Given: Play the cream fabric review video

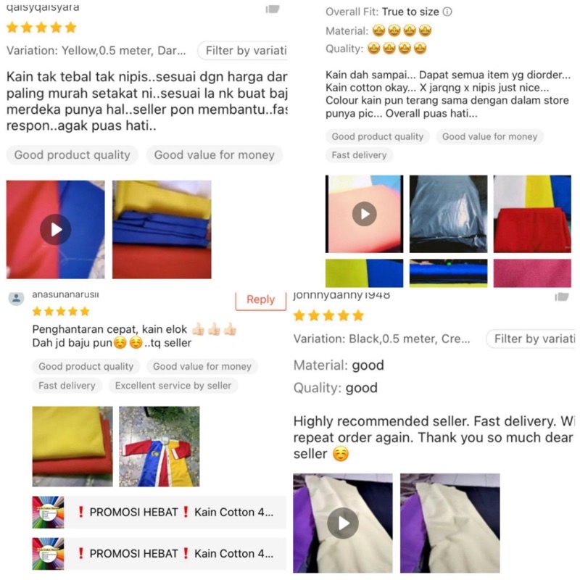Looking at the screenshot, I should (x=342, y=523).
